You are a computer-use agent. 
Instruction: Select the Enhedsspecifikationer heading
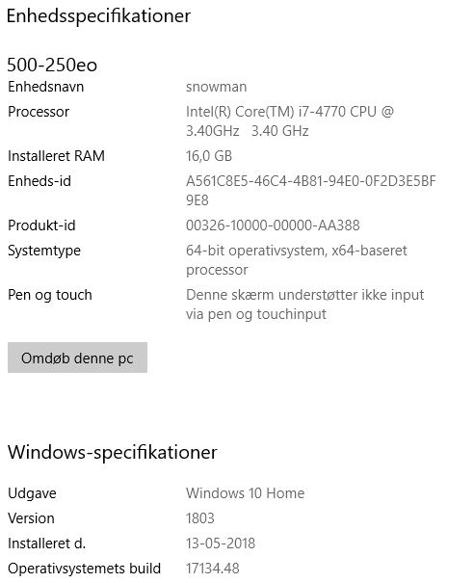coord(98,16)
